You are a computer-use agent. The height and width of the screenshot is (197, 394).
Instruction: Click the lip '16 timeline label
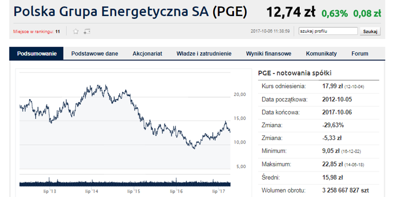[176, 191]
